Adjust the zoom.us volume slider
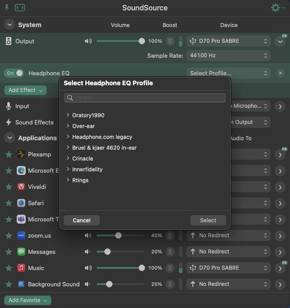Screen dimensions: 290x308 (120, 235)
